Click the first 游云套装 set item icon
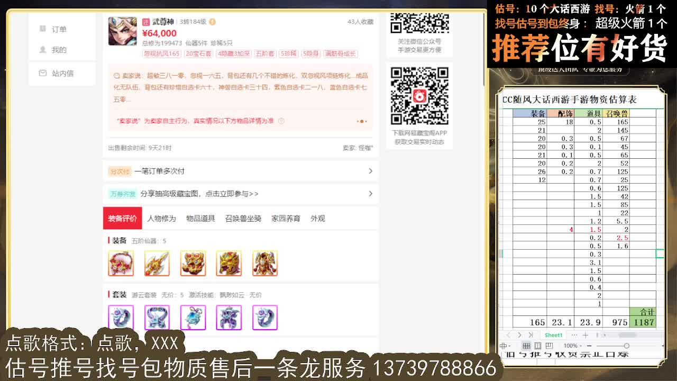Screen dimensions: 677x381 pyautogui.click(x=121, y=317)
